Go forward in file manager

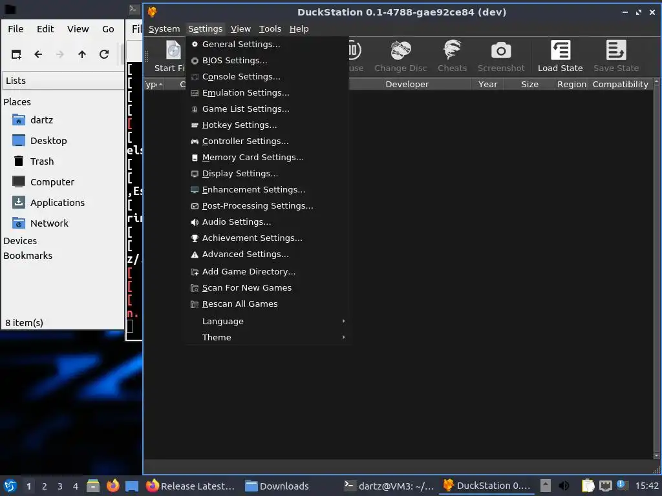(x=60, y=54)
